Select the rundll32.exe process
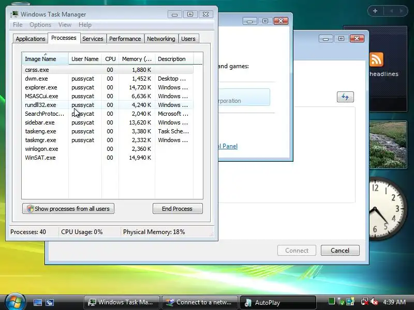Viewport: 414px width, 310px height. point(108,105)
